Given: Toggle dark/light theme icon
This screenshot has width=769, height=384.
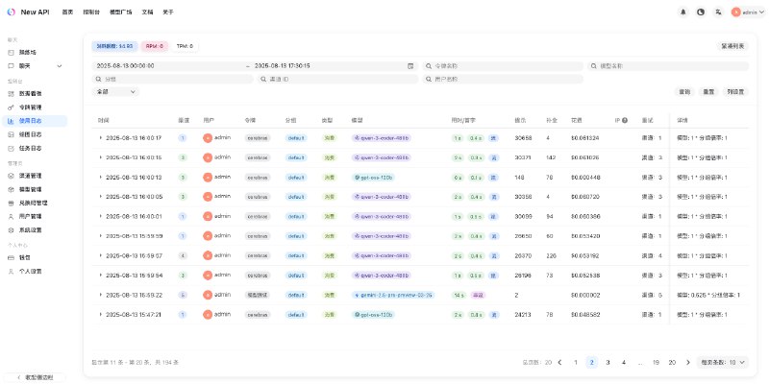Looking at the screenshot, I should point(701,12).
